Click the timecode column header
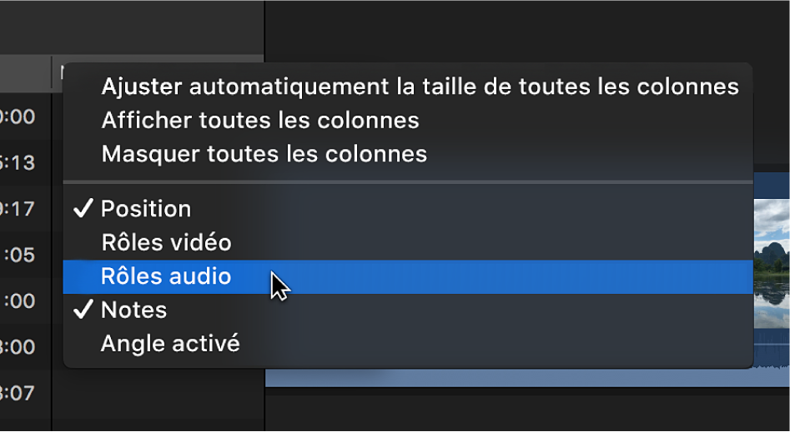This screenshot has width=790, height=432. tap(25, 73)
